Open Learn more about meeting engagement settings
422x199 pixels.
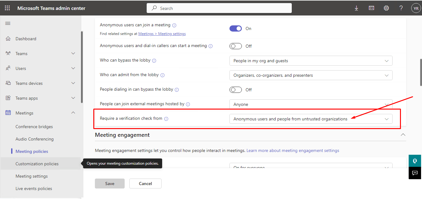point(293,151)
